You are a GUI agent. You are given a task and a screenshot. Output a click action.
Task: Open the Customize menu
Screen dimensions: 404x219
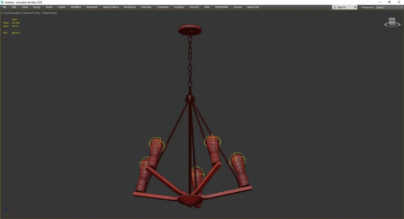click(x=163, y=7)
